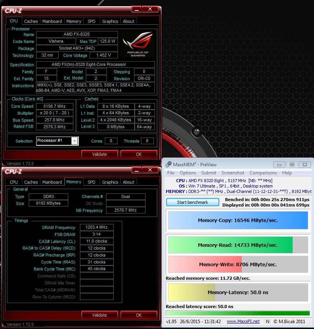The image size is (314, 329).
Task: Click the Bus Speed 257.8 MHz value
Action: pos(55,120)
